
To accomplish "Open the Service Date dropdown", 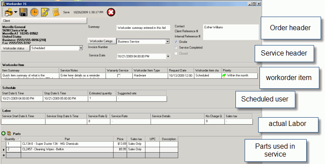I will [168, 56].
